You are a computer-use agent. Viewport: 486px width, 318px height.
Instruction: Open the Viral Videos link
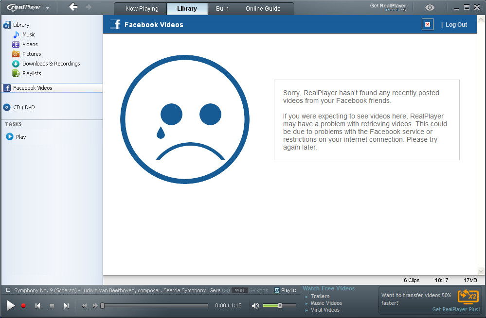pyautogui.click(x=325, y=310)
